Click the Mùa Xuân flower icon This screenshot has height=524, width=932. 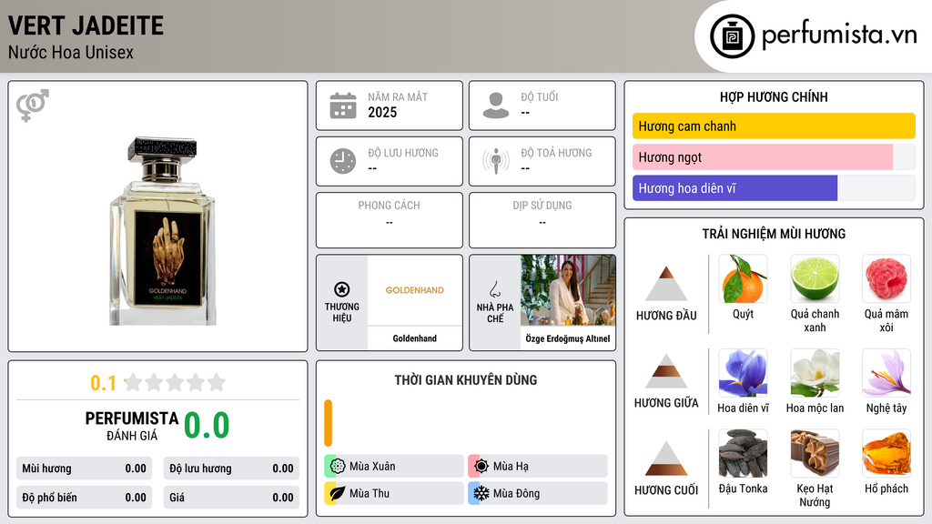point(337,467)
